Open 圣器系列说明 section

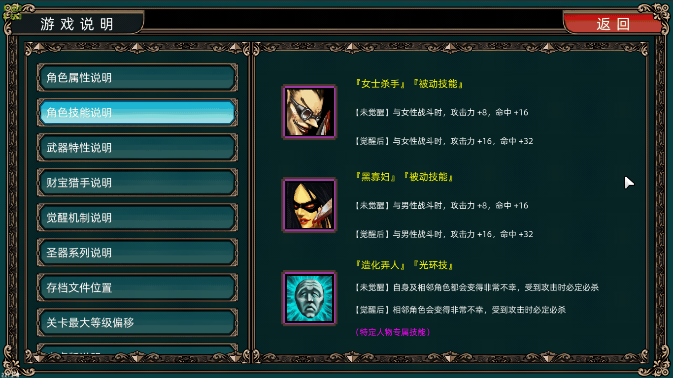(137, 252)
